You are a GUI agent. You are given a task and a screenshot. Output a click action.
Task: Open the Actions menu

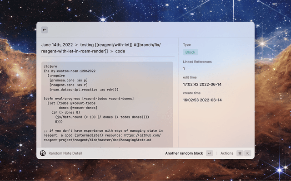pos(226,153)
